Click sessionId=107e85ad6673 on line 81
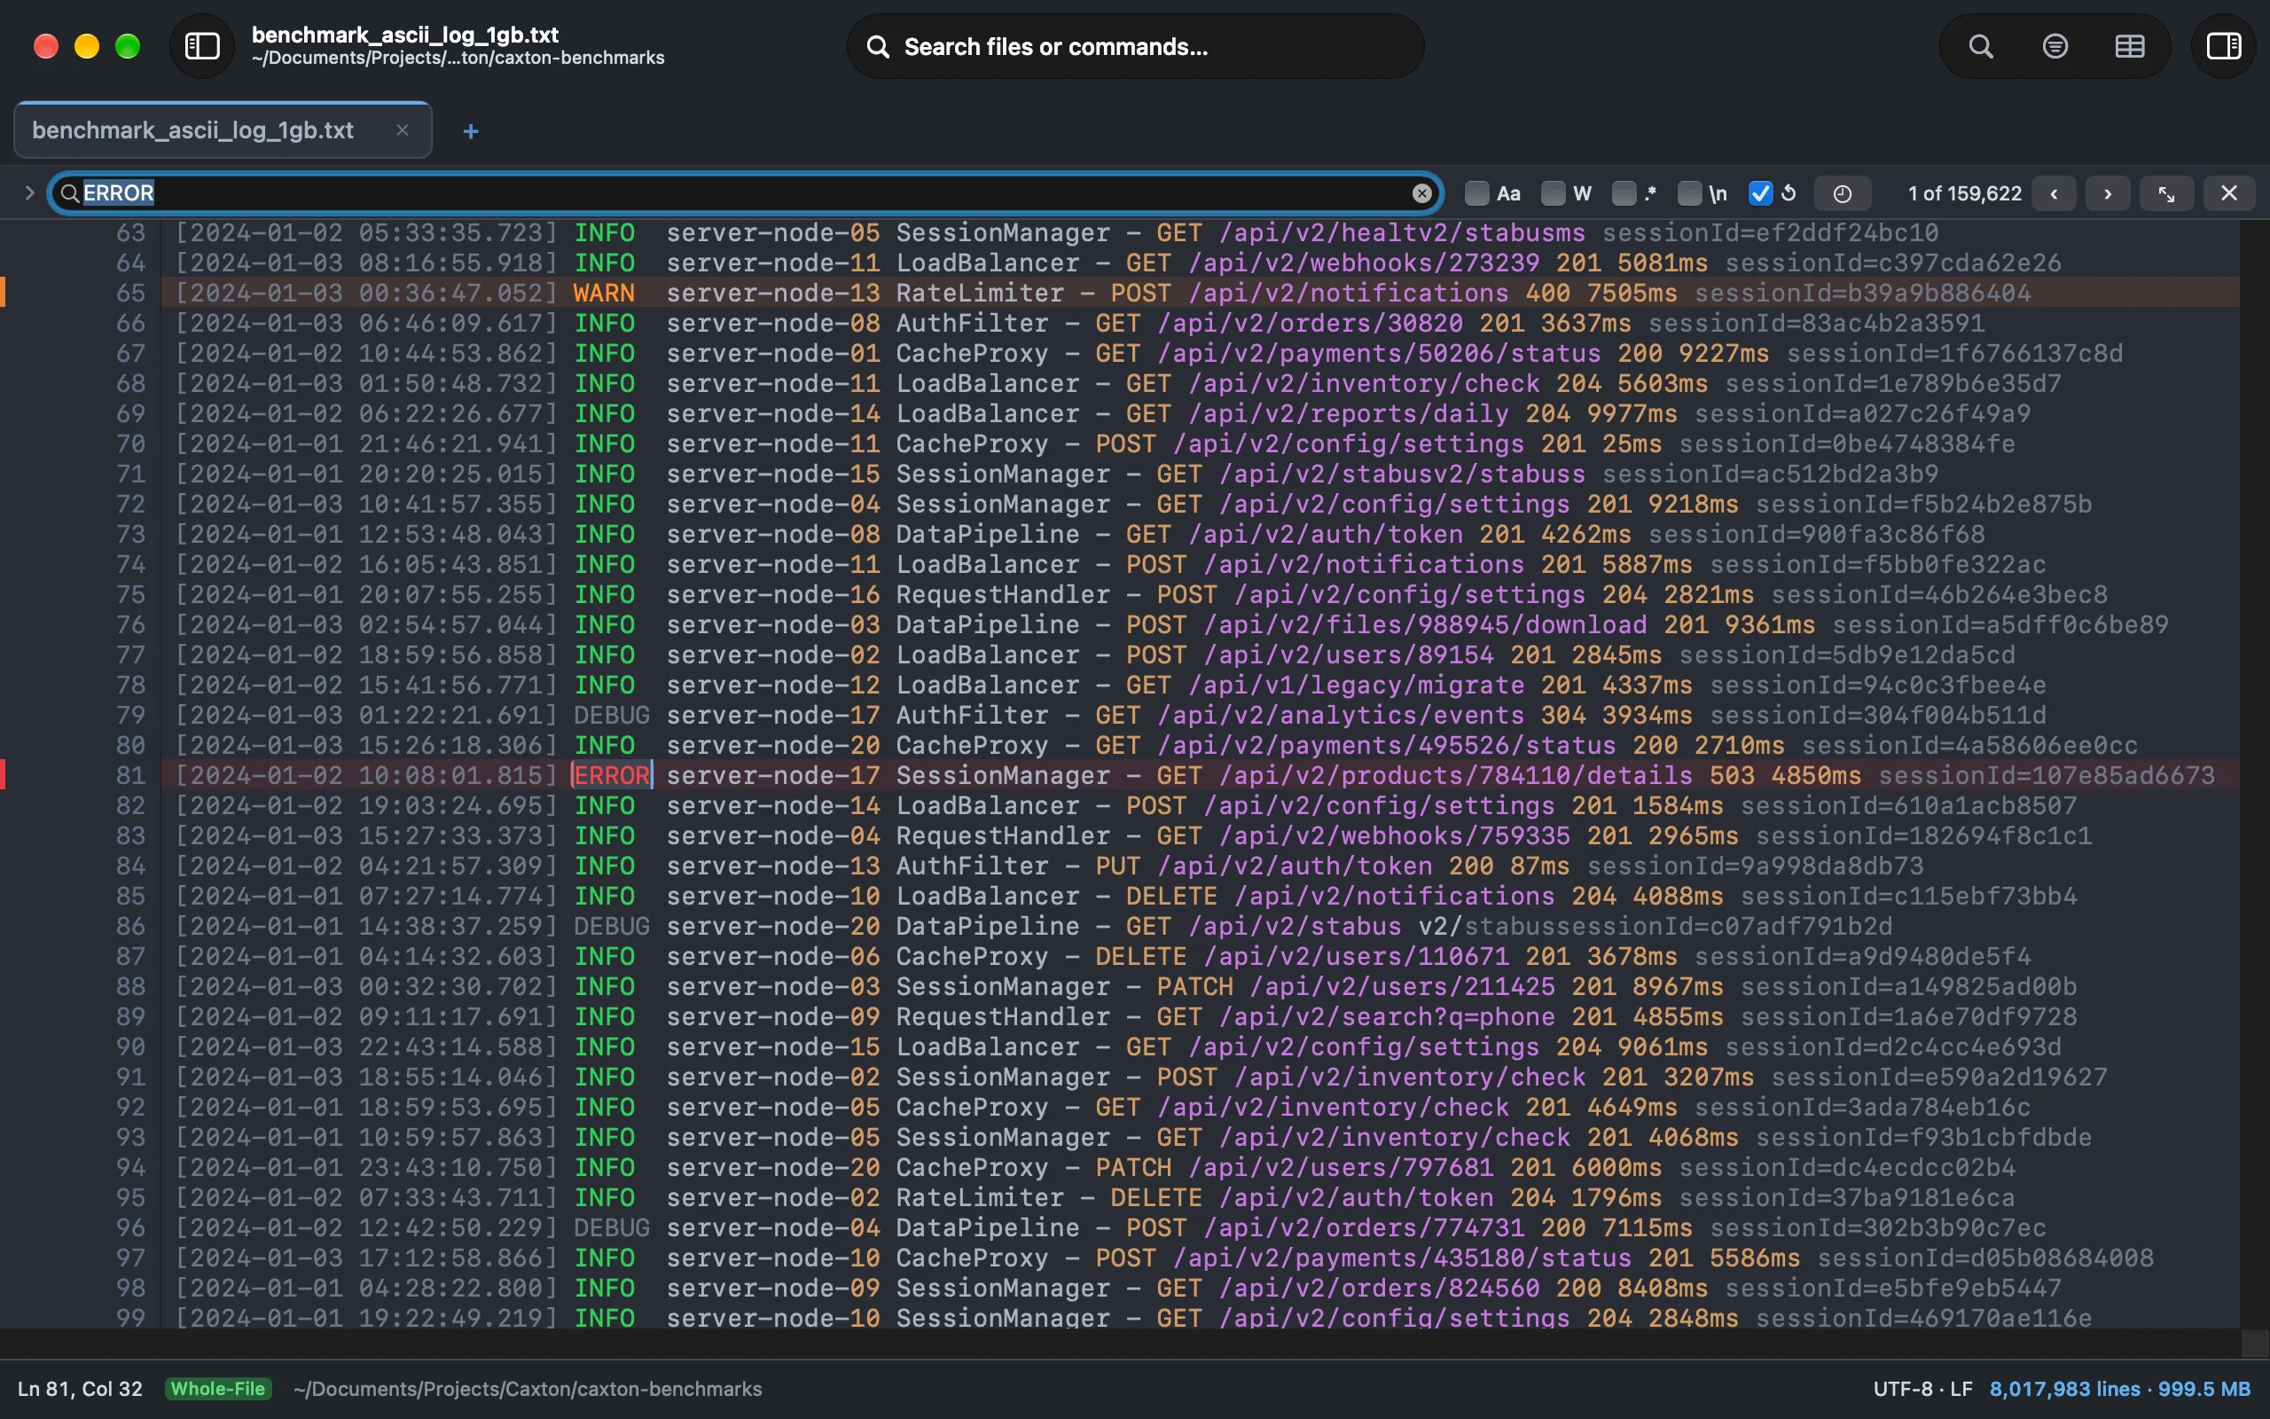 [2047, 775]
